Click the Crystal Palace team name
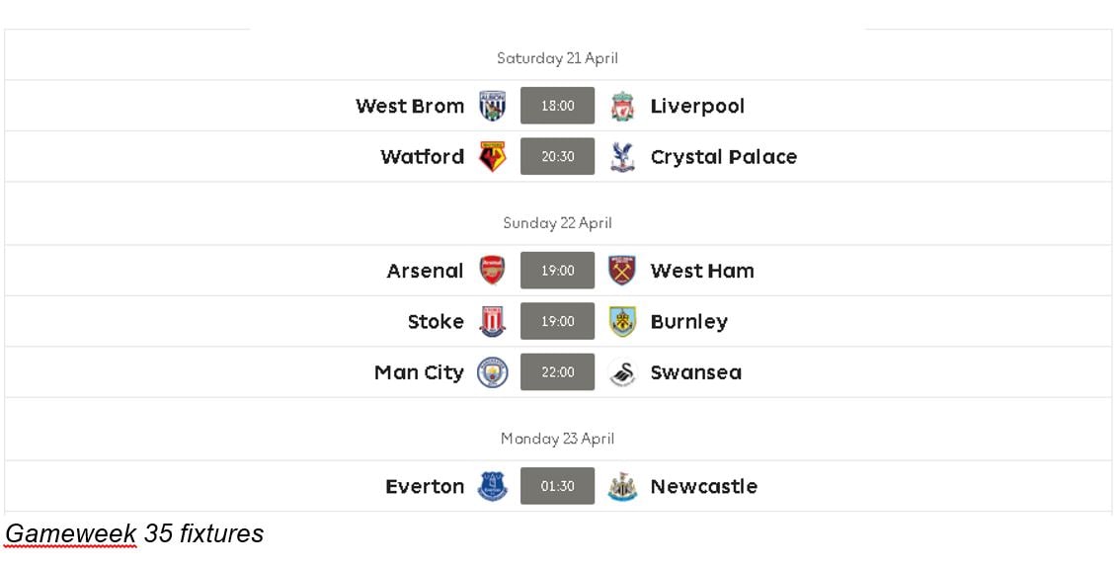Image resolution: width=1119 pixels, height=567 pixels. click(x=724, y=157)
